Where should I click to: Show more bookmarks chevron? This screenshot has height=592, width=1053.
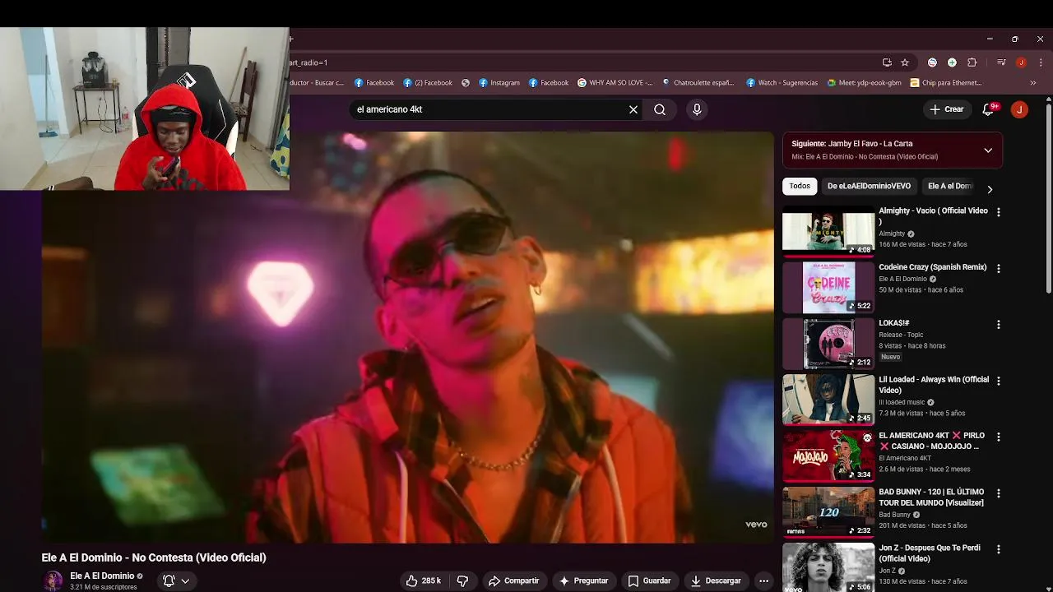(x=1033, y=82)
